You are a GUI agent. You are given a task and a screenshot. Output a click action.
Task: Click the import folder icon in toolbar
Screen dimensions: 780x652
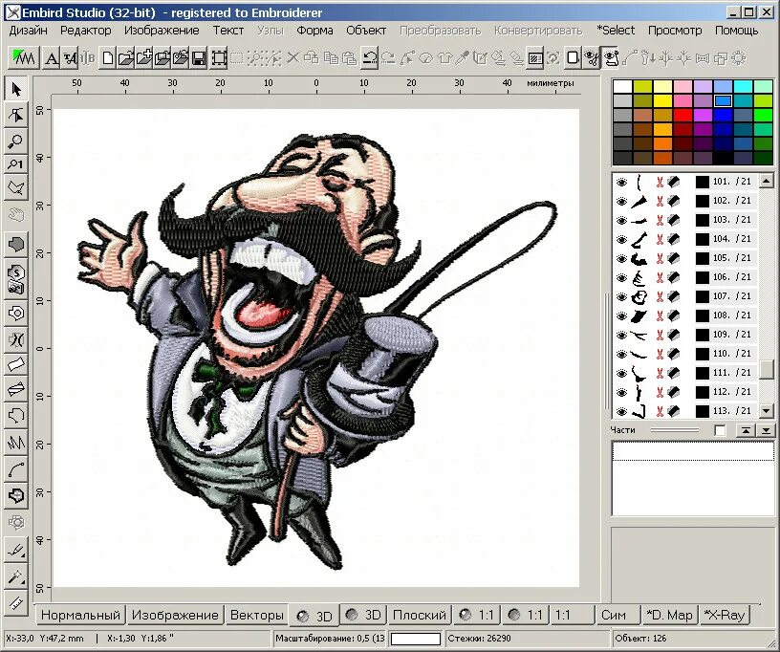(181, 58)
